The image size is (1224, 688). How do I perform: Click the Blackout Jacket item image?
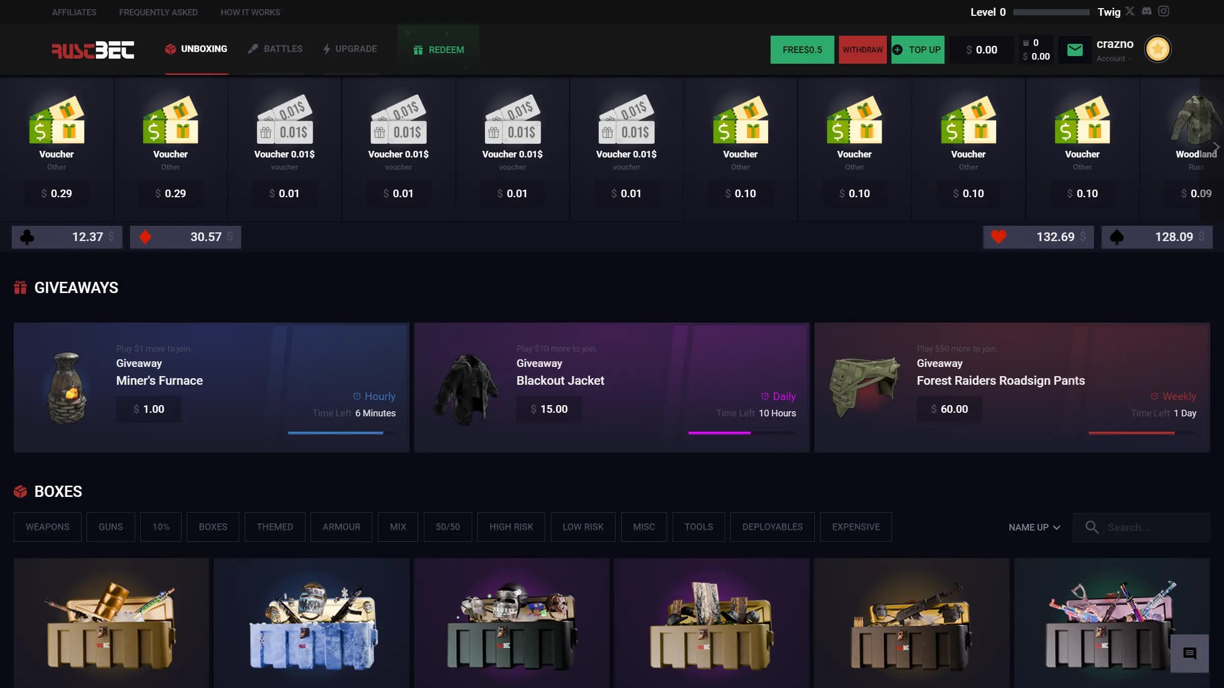click(x=467, y=390)
